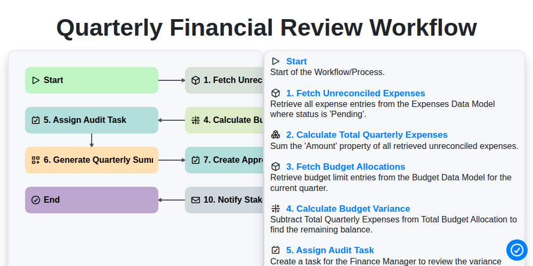Click the calendar icon on Create Approval node

point(196,160)
